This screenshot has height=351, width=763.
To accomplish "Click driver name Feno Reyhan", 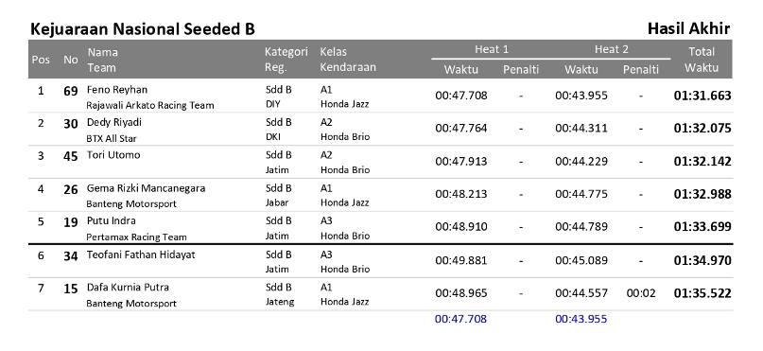I will 117,90.
